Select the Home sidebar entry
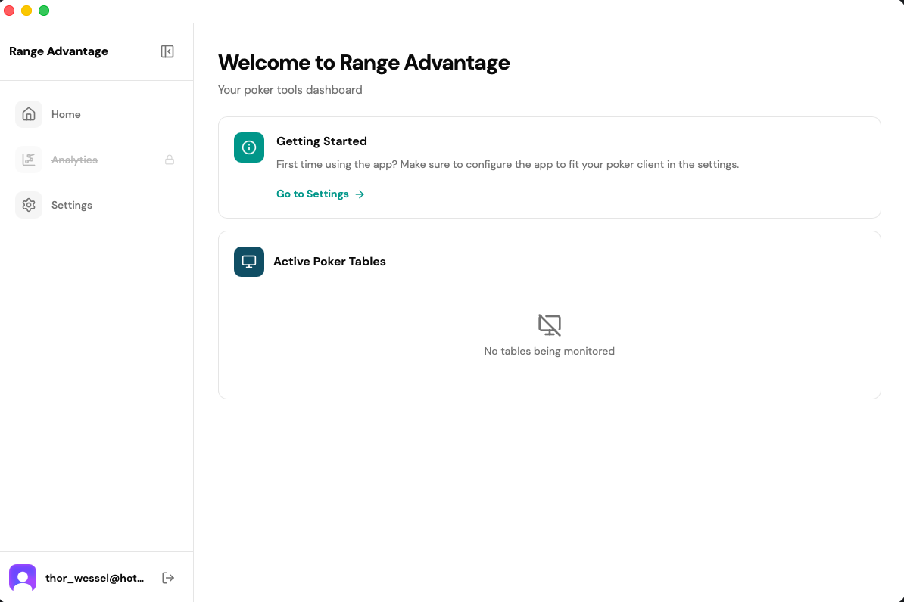 coord(66,114)
